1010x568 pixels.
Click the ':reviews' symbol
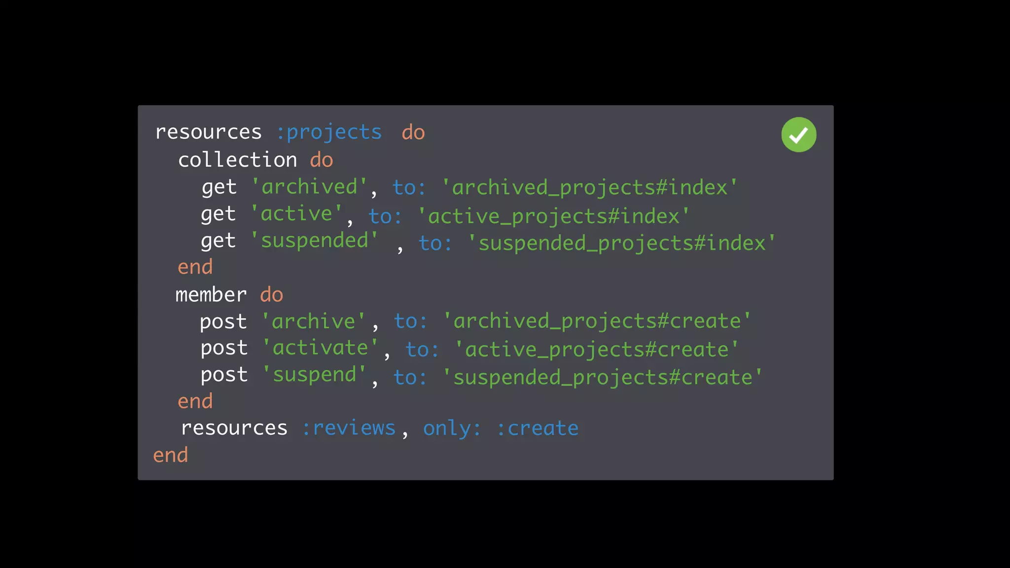coord(349,428)
